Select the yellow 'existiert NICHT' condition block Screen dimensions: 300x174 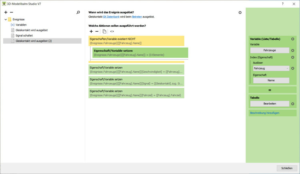coord(136,40)
